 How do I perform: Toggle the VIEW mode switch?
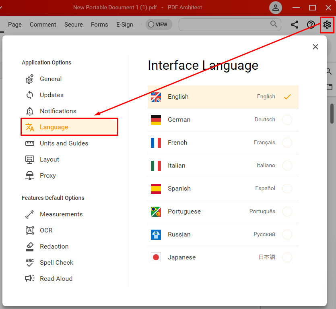pyautogui.click(x=159, y=25)
